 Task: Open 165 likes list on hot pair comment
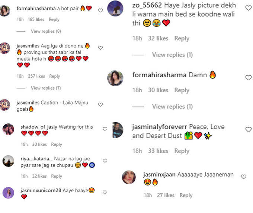(36, 19)
